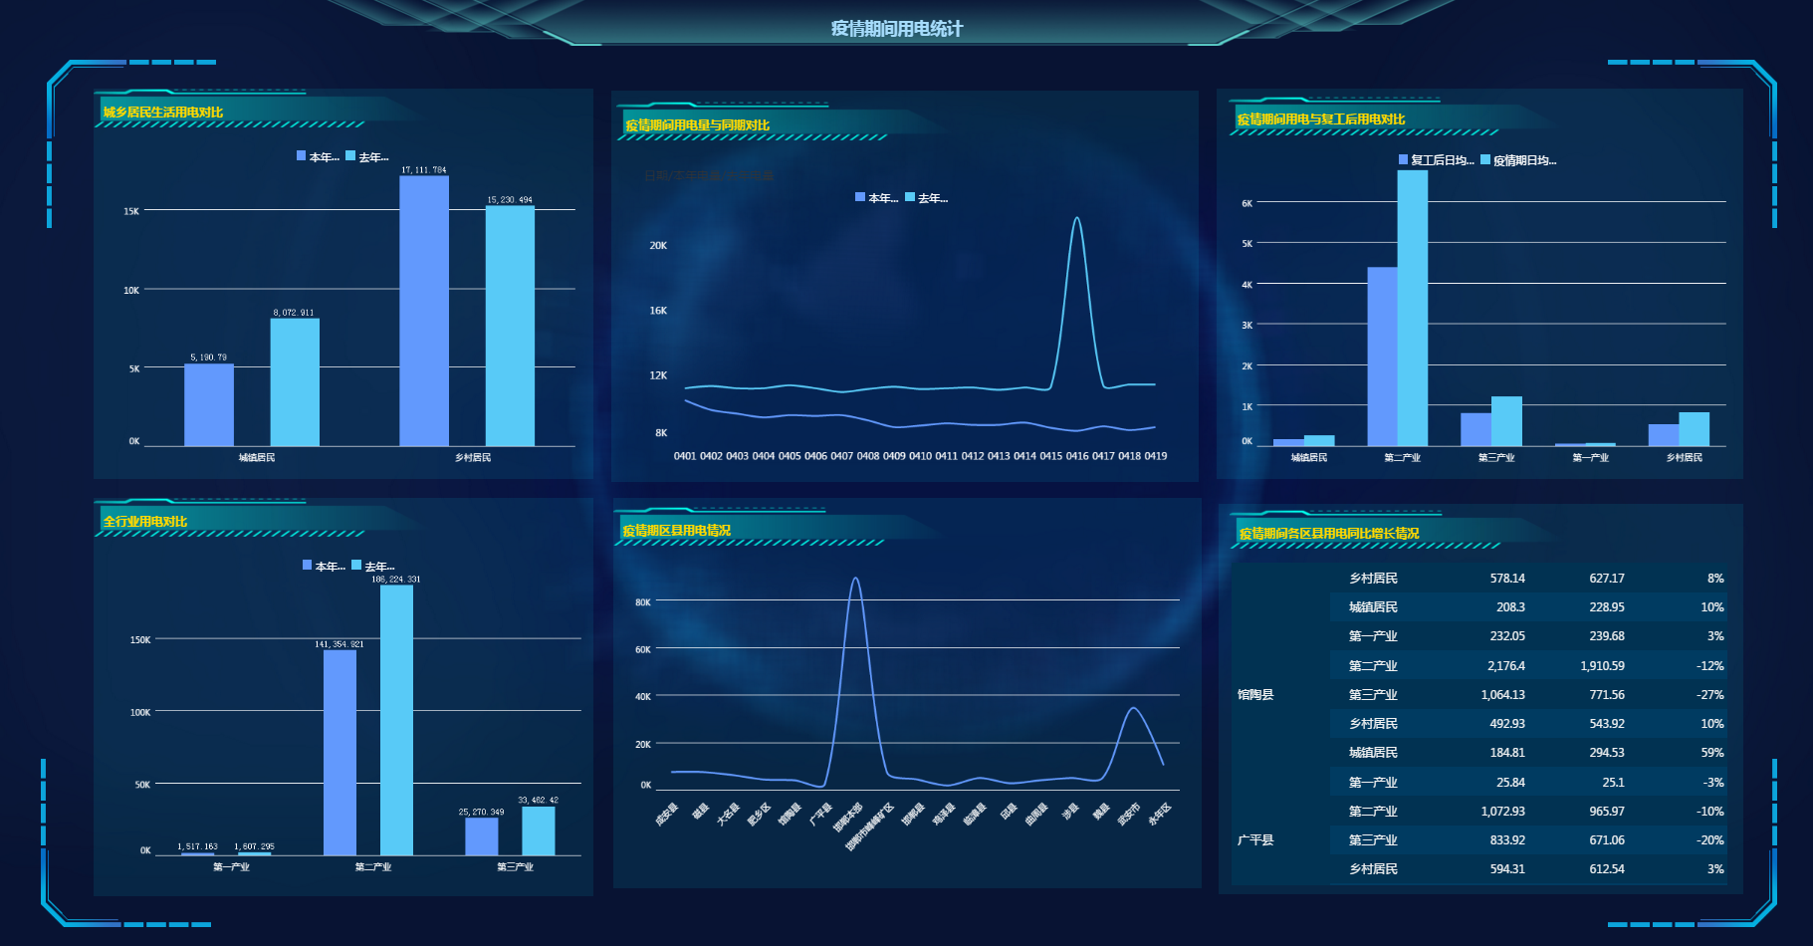Toggle 去年 legend in 全行业用电对比 chart
This screenshot has height=946, width=1813.
(373, 567)
